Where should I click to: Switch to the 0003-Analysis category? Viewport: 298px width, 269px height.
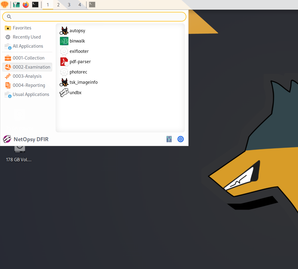27,76
